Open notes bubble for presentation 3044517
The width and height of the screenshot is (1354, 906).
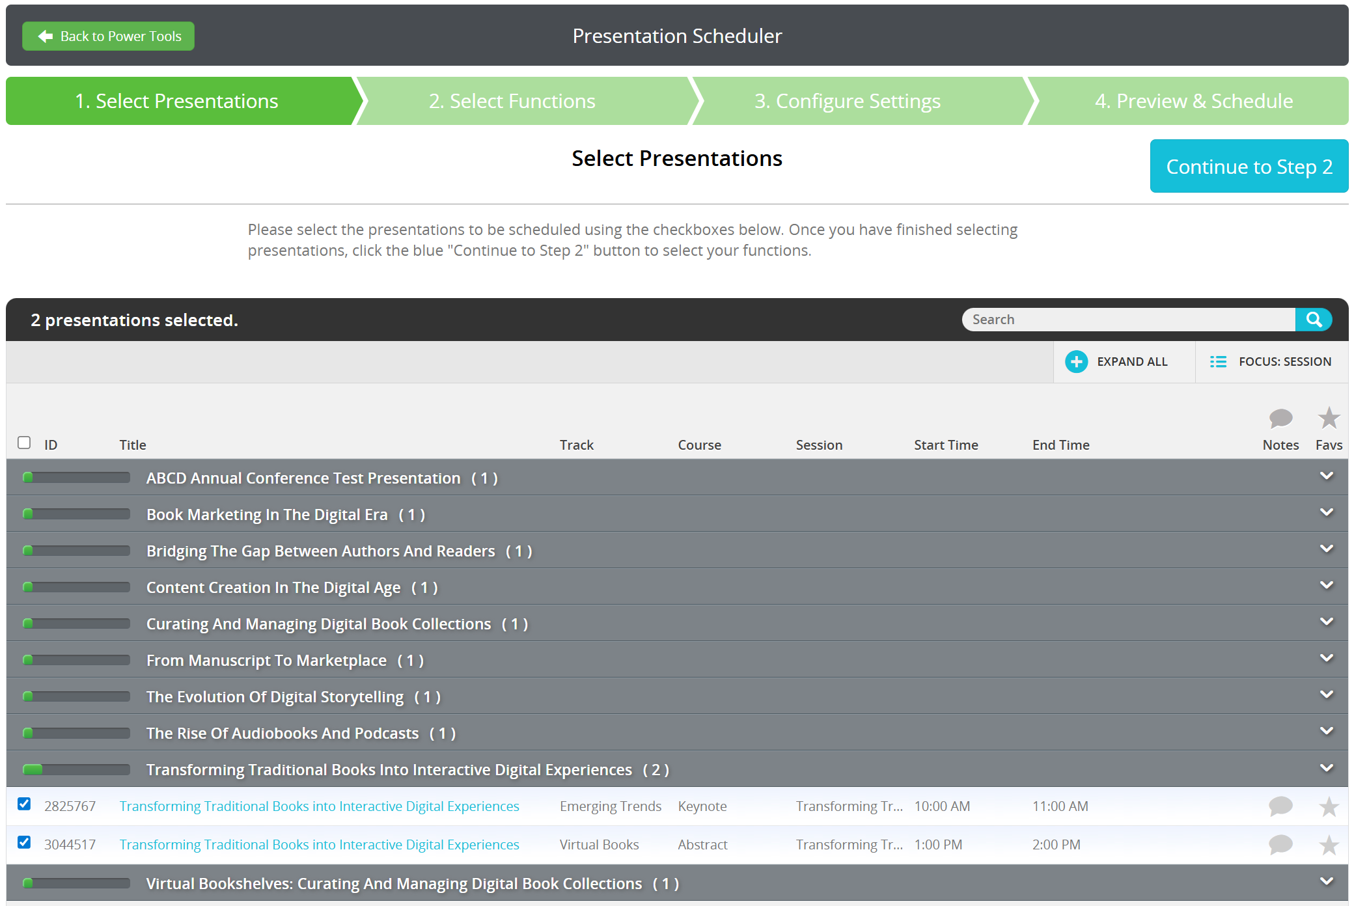1280,845
